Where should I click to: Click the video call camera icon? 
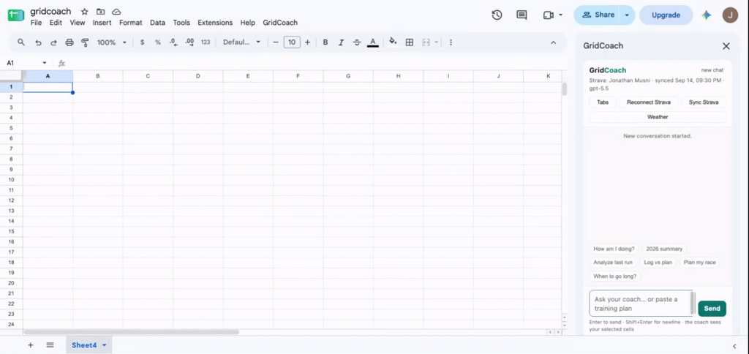coord(548,15)
